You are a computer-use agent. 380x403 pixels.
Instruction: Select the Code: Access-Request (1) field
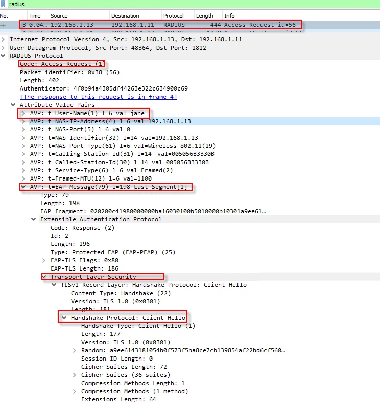62,64
